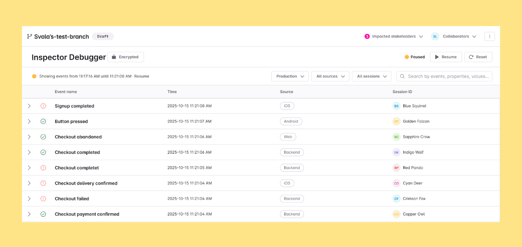Expand the Checkout failed event row

click(29, 199)
